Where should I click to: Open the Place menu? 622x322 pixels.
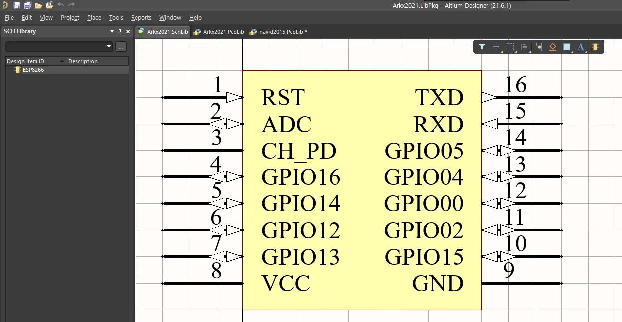[x=94, y=17]
